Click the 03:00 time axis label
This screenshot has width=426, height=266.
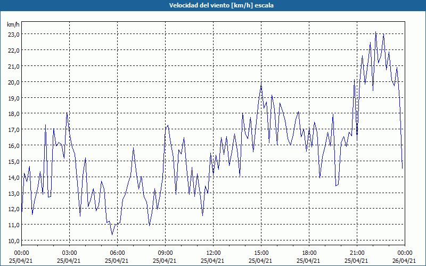pyautogui.click(x=69, y=253)
